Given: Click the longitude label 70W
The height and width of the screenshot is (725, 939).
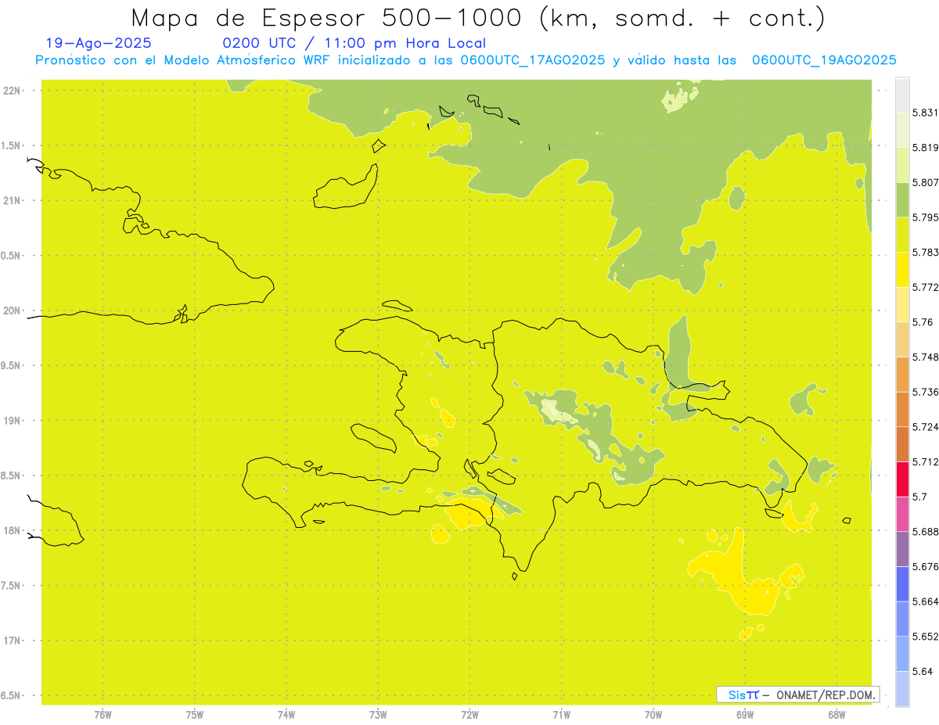Looking at the screenshot, I should [653, 715].
